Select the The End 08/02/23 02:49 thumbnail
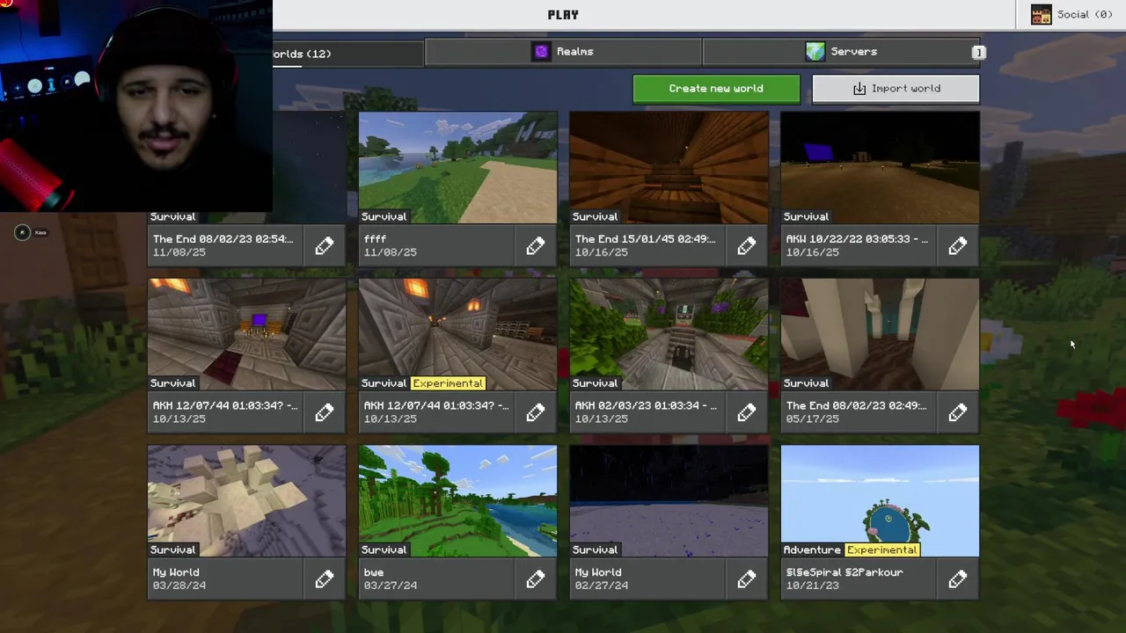This screenshot has height=633, width=1126. coord(880,334)
